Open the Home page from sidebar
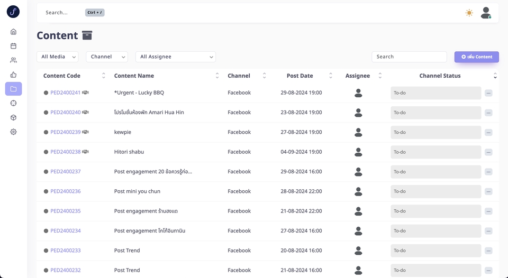The width and height of the screenshot is (508, 278). (x=13, y=32)
